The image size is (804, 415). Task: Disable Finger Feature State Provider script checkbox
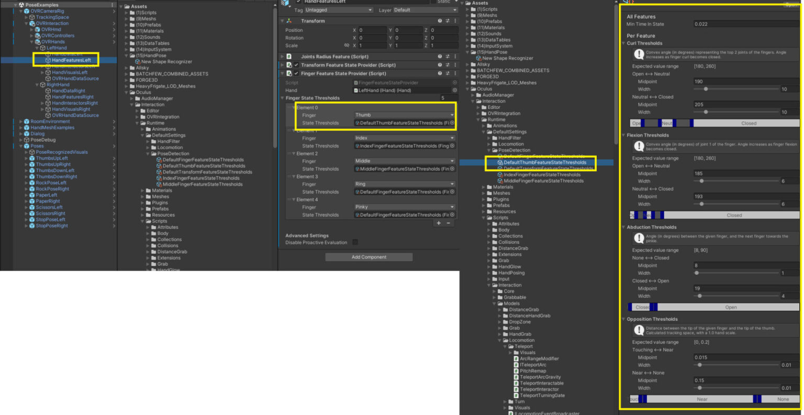click(296, 74)
